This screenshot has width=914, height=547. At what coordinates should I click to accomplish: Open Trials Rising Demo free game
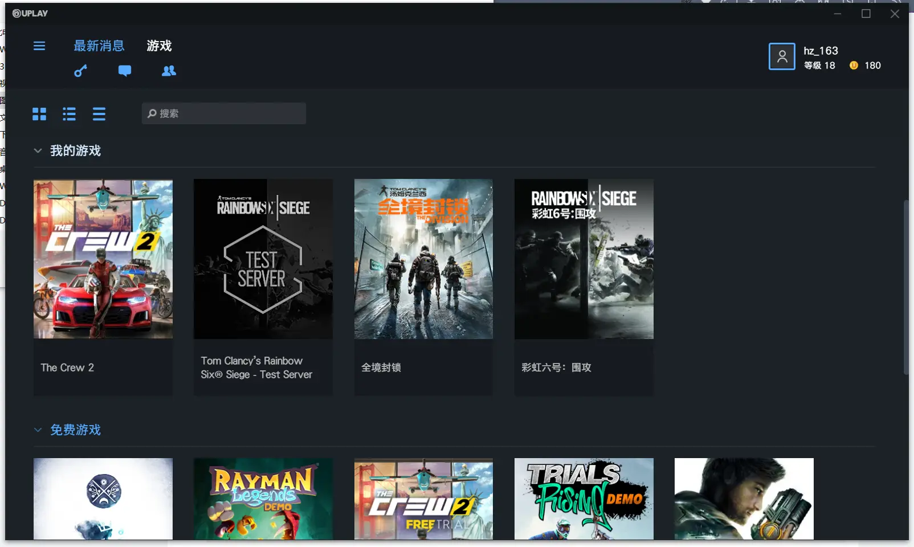coord(584,499)
